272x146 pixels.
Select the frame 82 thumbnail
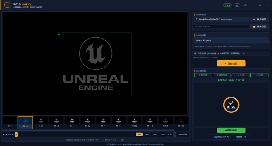click(88, 122)
